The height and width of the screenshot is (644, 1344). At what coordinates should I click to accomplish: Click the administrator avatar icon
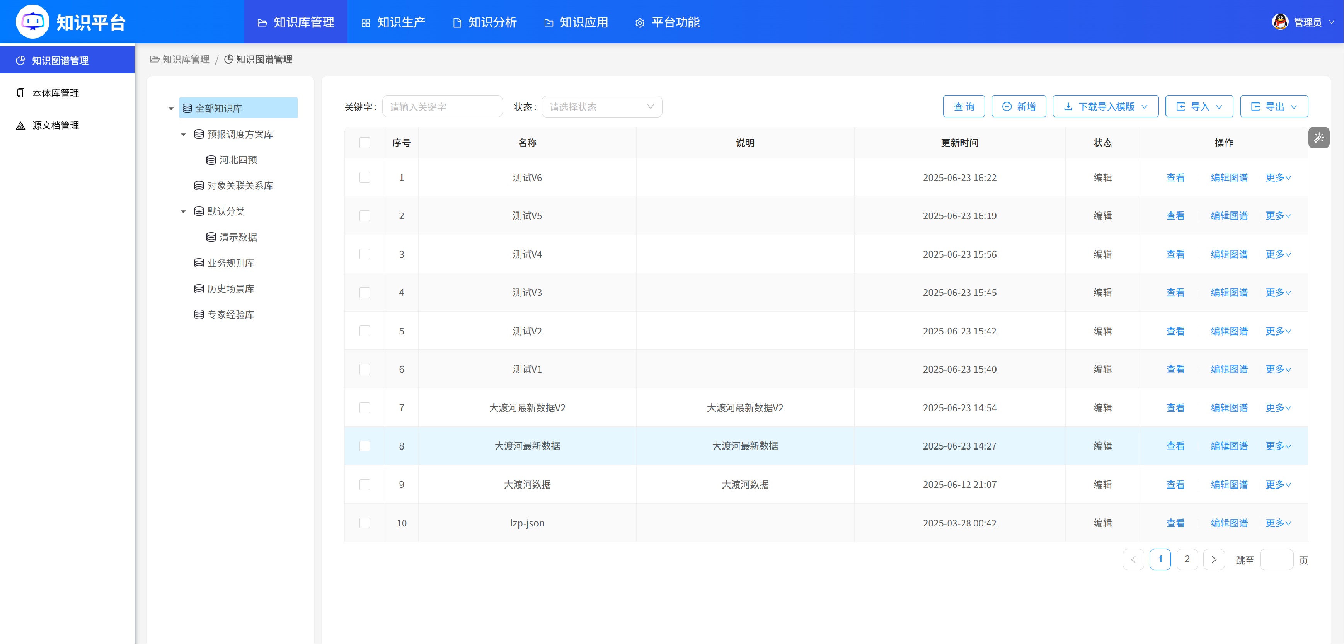(x=1280, y=22)
